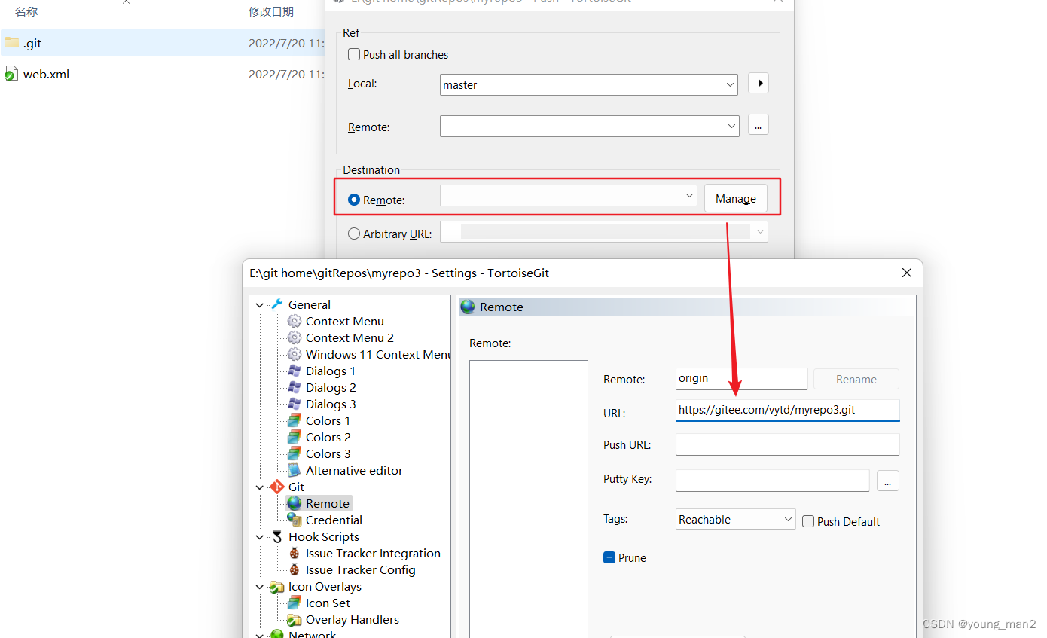
Task: Click the web.xml file icon in Explorer
Action: pyautogui.click(x=11, y=74)
